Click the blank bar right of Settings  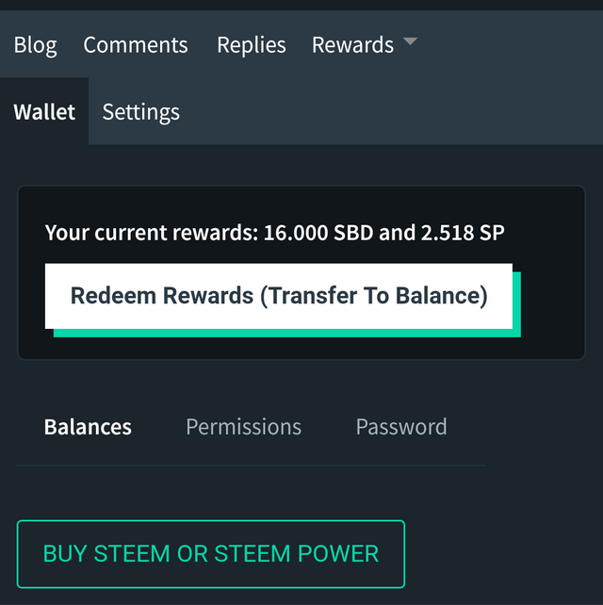click(396, 112)
